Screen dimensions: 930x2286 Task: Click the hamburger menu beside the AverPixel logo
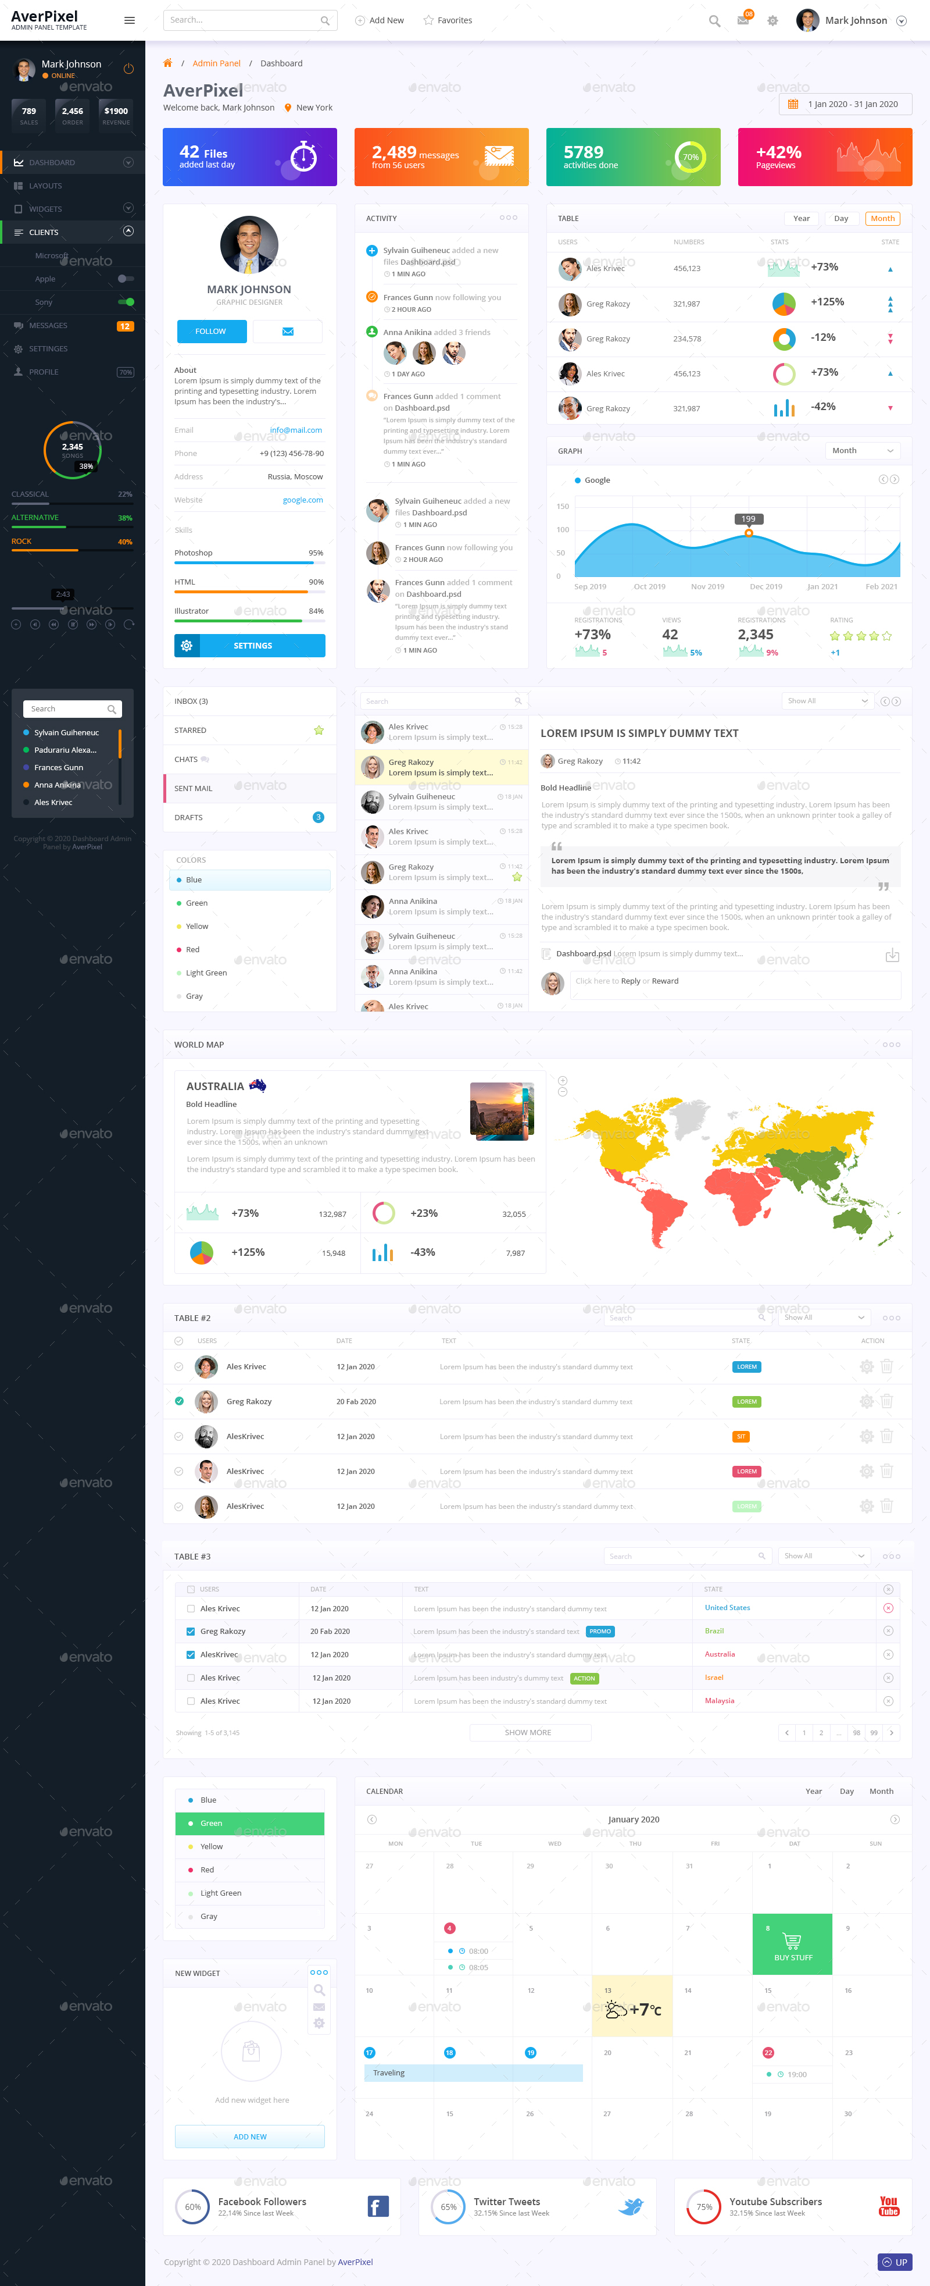pyautogui.click(x=130, y=20)
